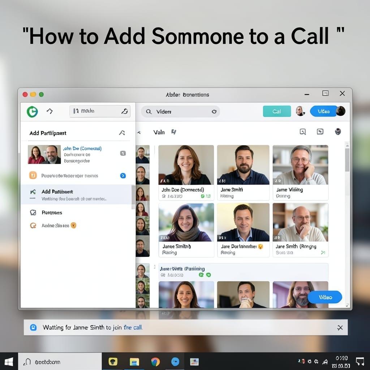370x370 pixels.
Task: Click orange badge next to Jane Dorlnhnther
Action: [261, 246]
